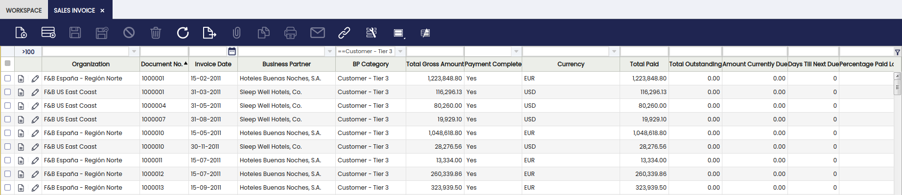Click the save record icon
902x195 pixels.
75,33
